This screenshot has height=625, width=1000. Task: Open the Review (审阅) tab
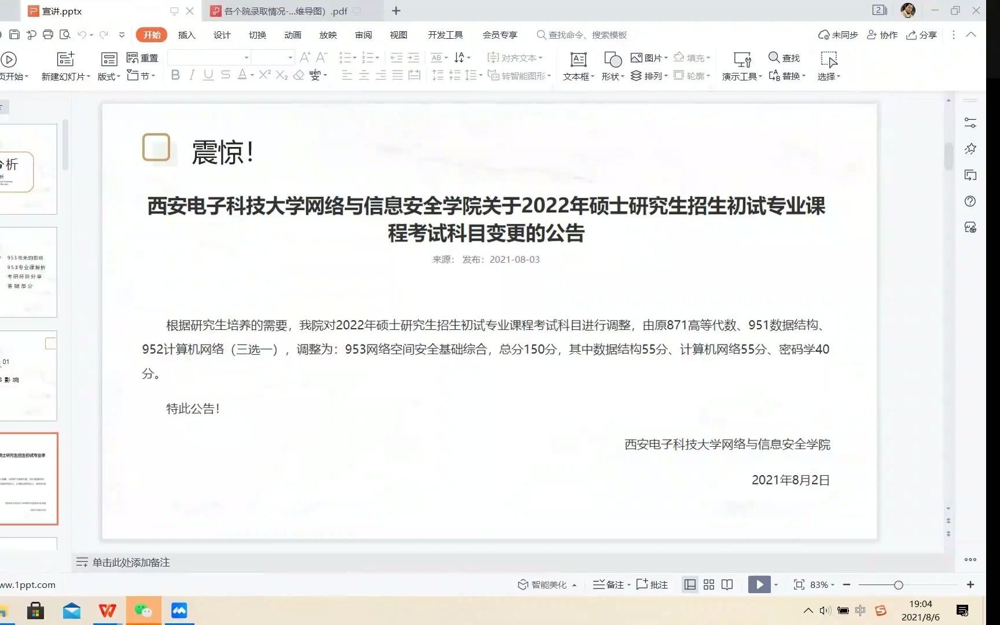pyautogui.click(x=363, y=35)
